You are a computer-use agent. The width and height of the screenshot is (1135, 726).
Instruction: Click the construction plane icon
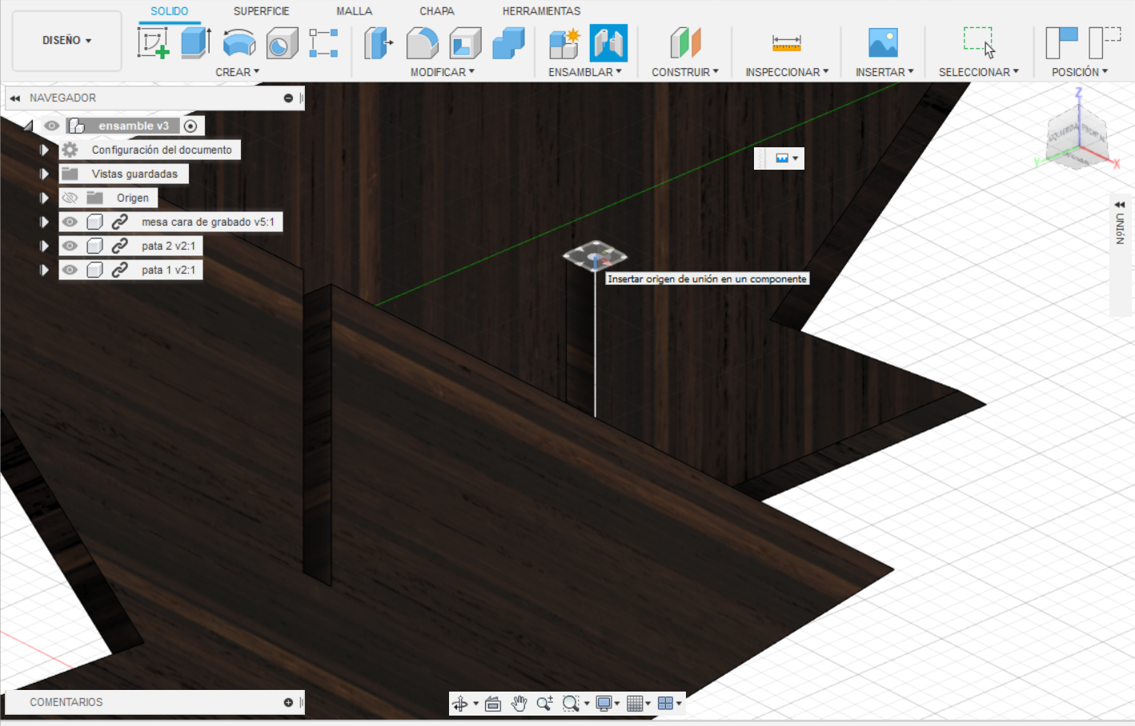pyautogui.click(x=685, y=42)
